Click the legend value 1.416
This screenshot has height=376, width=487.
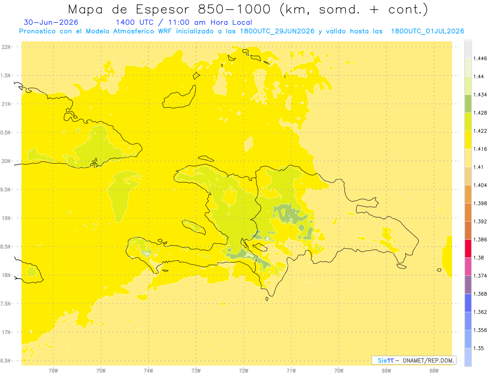[481, 149]
